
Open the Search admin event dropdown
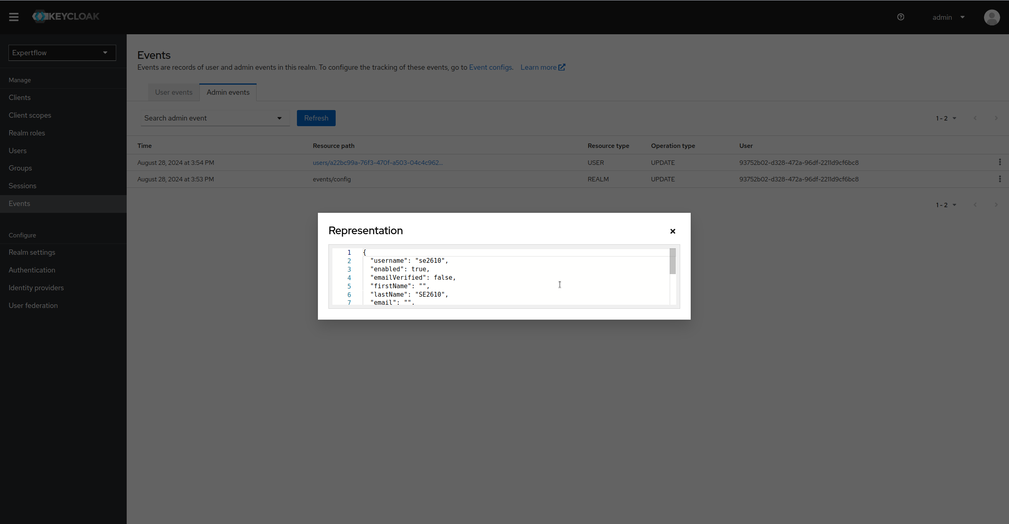[x=279, y=118]
